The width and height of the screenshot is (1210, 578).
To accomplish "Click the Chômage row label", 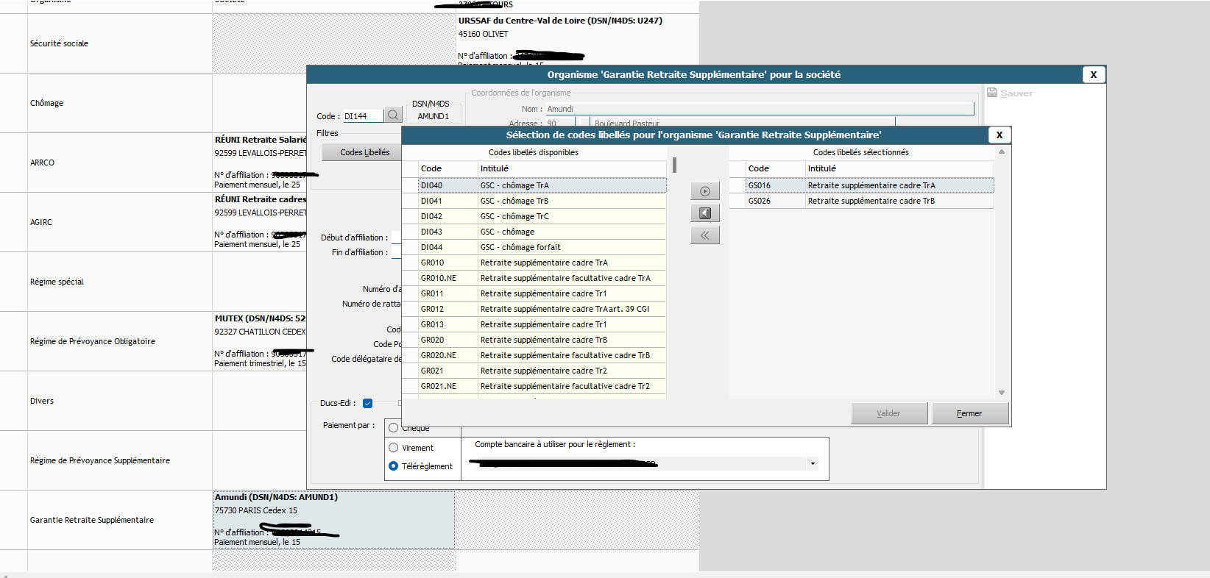I will (x=46, y=103).
